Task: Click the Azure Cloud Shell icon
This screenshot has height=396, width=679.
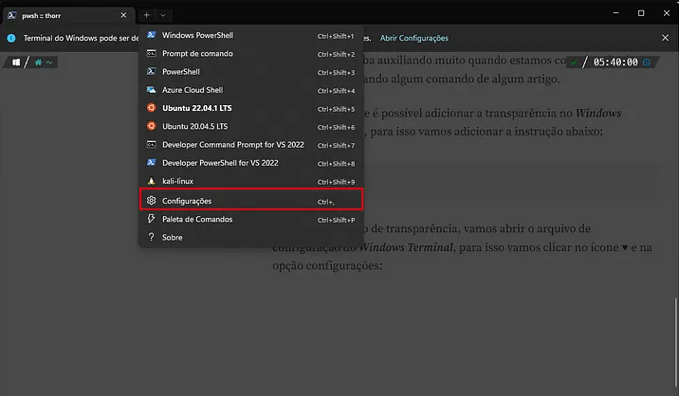Action: click(151, 90)
